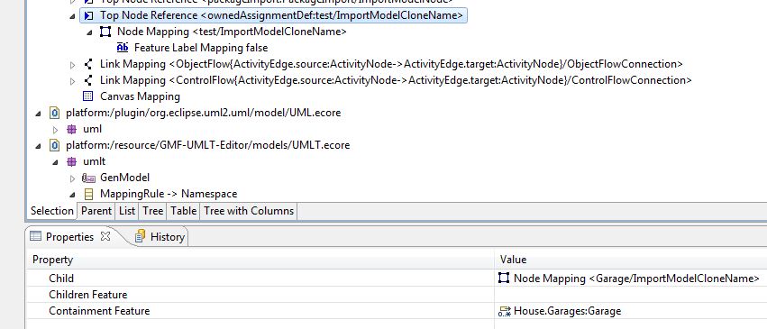
Task: Expand the GenModel node
Action: click(72, 178)
